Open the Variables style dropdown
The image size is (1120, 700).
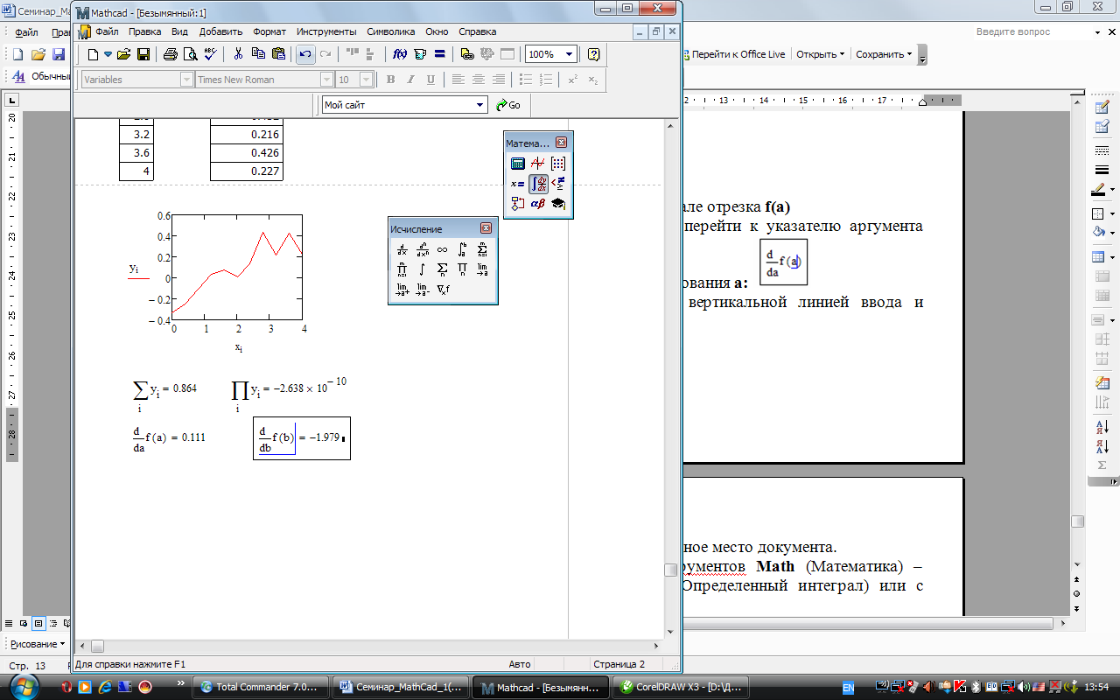[186, 80]
